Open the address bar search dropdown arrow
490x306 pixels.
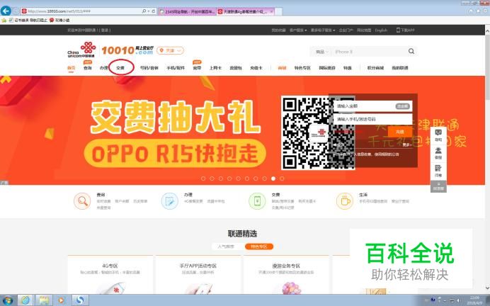(x=149, y=11)
